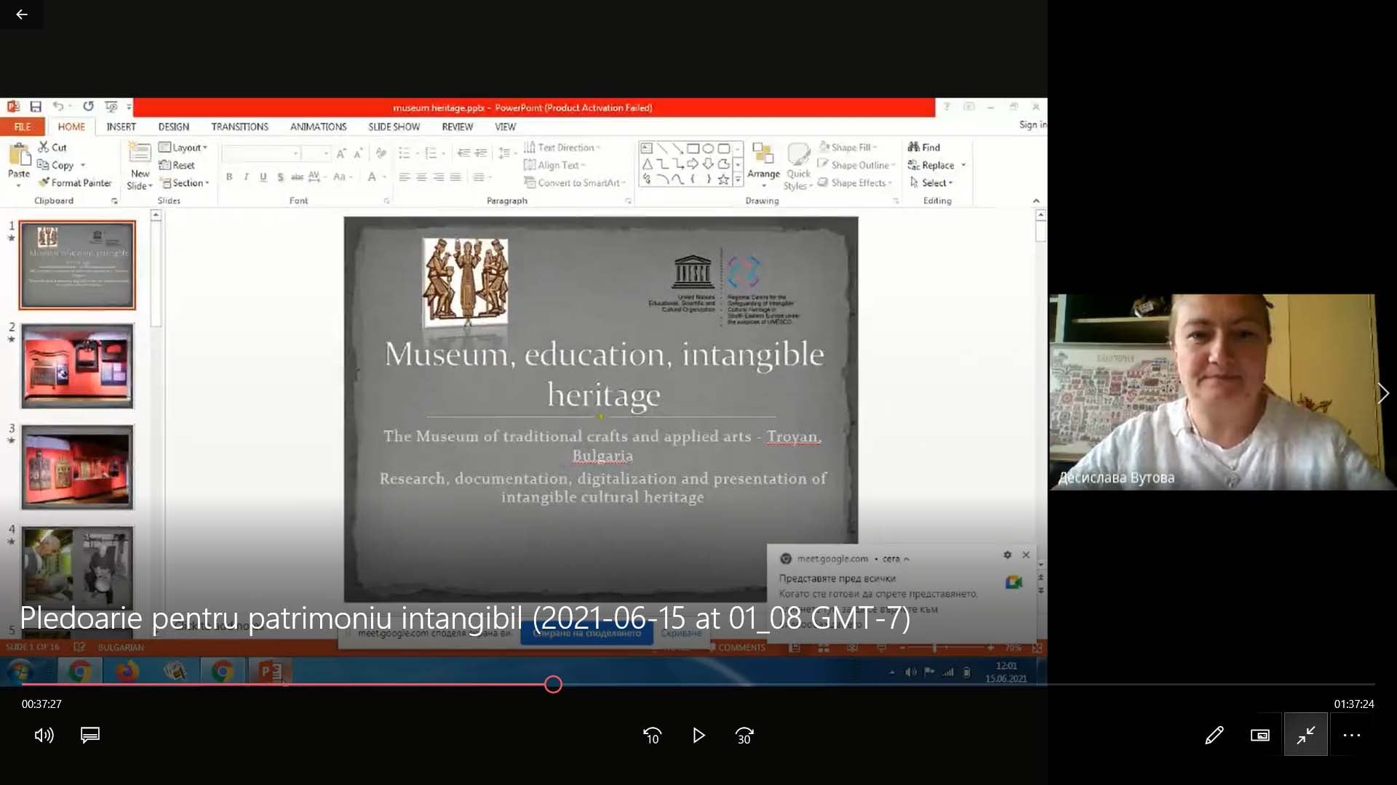Open Text Direction dropdown

(562, 148)
